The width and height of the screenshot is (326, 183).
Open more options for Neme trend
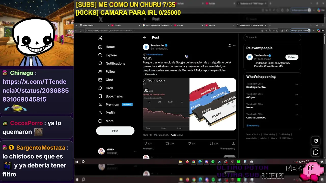coord(297,104)
